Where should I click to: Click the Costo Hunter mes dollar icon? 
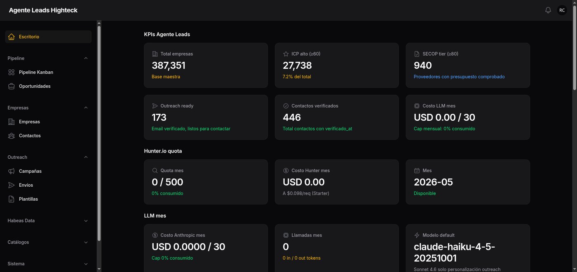point(286,171)
